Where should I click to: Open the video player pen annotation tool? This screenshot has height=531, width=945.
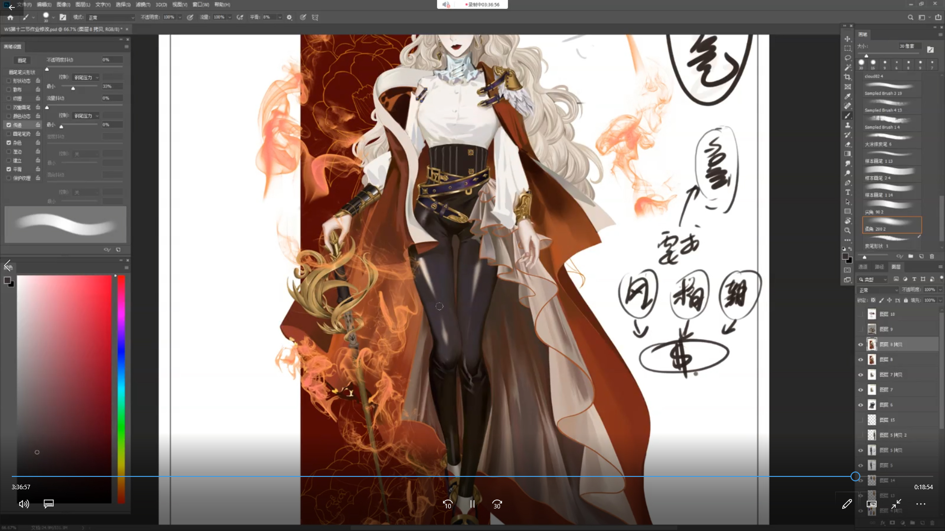click(x=847, y=504)
